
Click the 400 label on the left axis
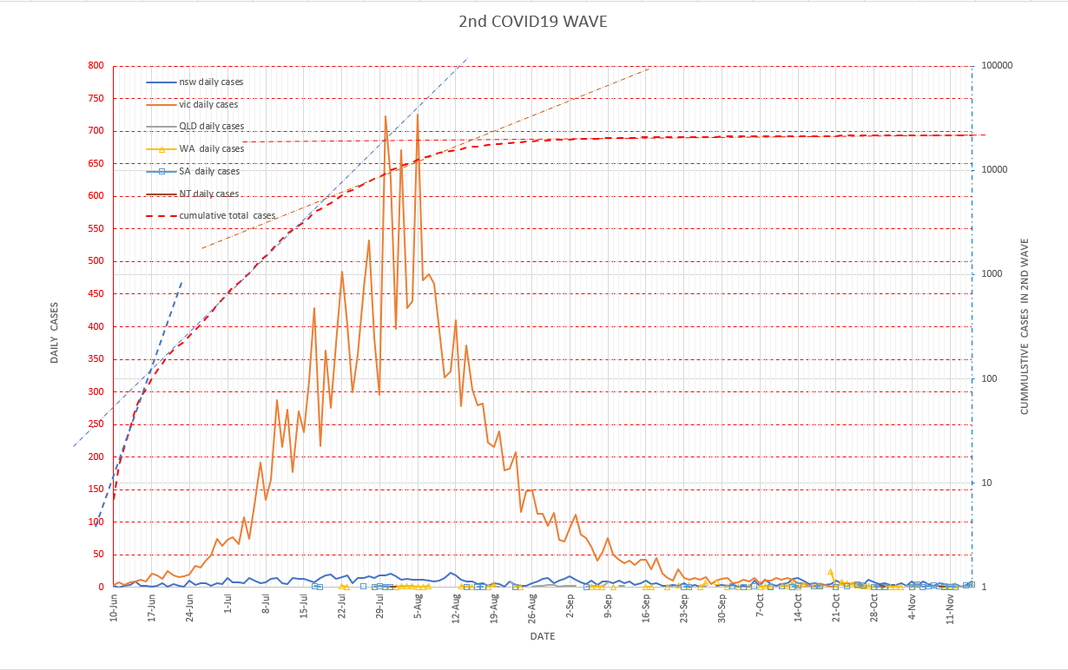point(95,326)
